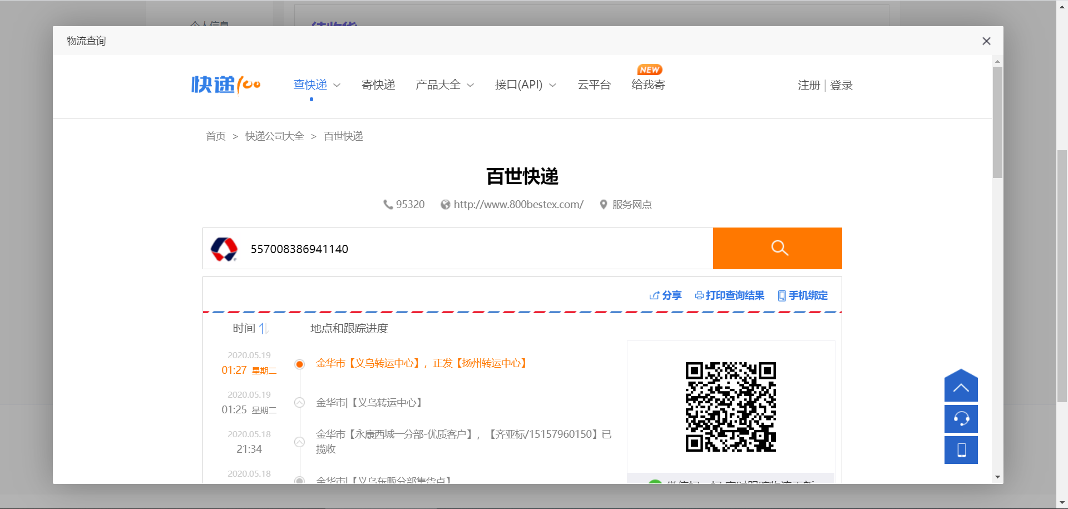The height and width of the screenshot is (509, 1068).
Task: Click the orange latest-status timeline marker
Action: (x=299, y=364)
